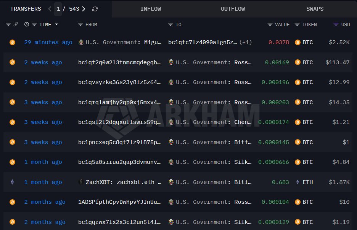This screenshot has height=230, width=357.
Task: Click the $1.87K USD amount
Action: click(x=339, y=182)
